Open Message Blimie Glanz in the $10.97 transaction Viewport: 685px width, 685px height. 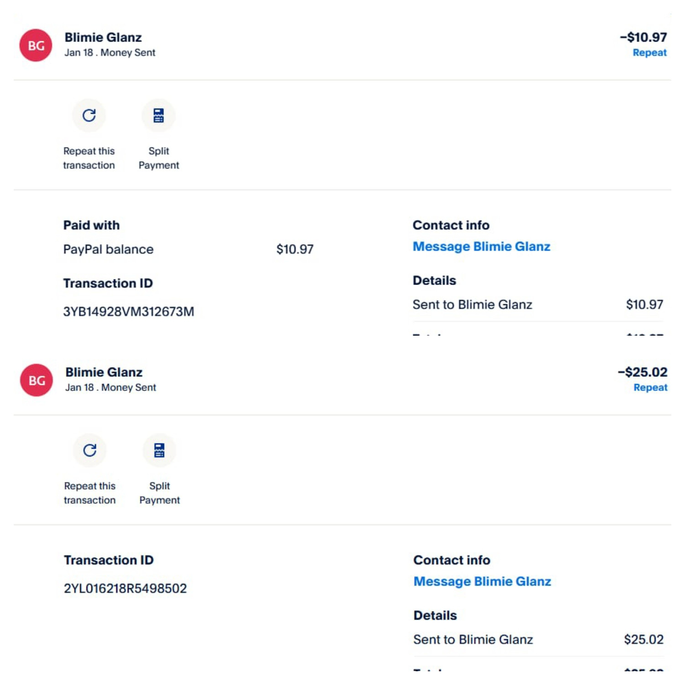coord(481,247)
